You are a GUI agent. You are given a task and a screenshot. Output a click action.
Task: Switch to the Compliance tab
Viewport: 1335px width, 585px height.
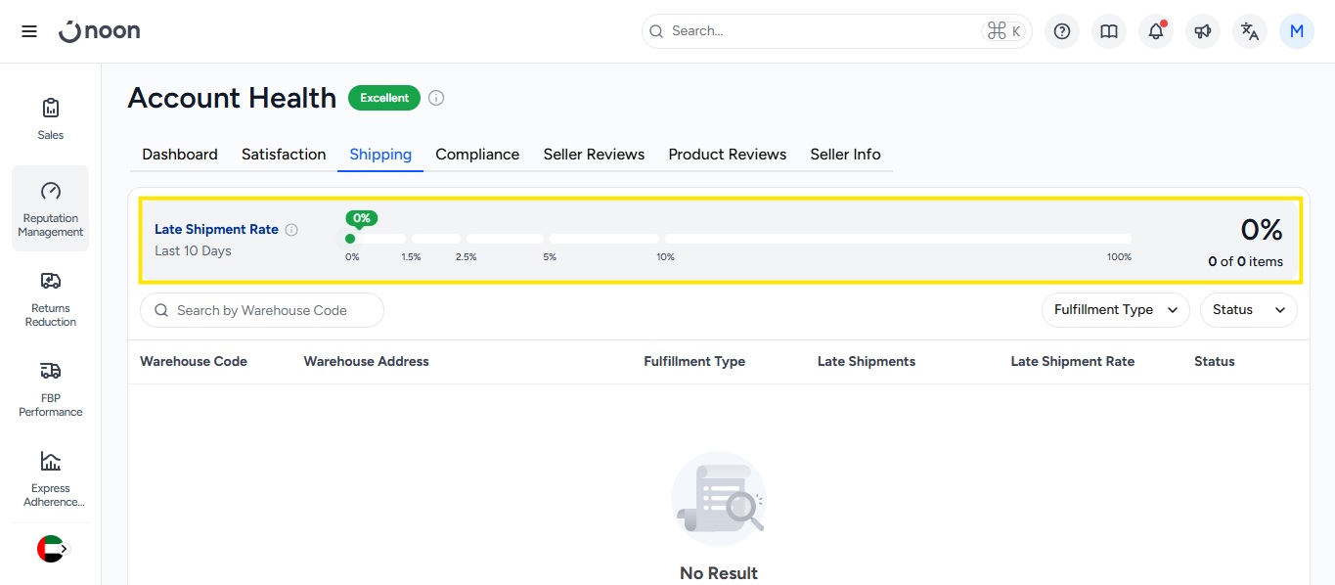coord(477,155)
